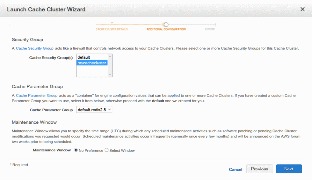The height and width of the screenshot is (180, 312).
Task: Click list scrollbar up arrow
Action: (x=110, y=57)
